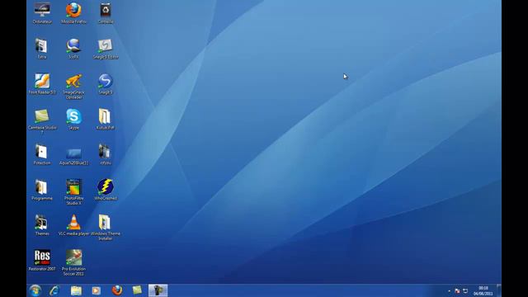528x297 pixels.
Task: Launch the Skype desktop shortcut
Action: [73, 119]
